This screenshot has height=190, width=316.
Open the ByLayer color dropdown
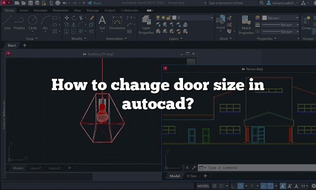280,18
